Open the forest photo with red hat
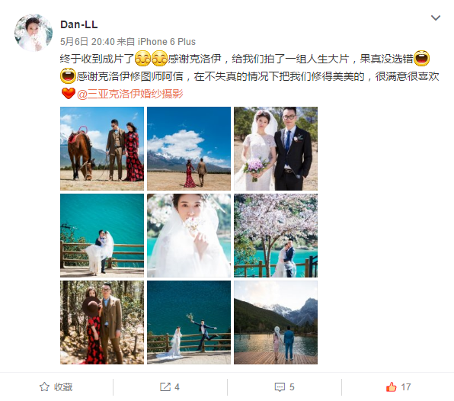454x401 pixels. [x=102, y=322]
